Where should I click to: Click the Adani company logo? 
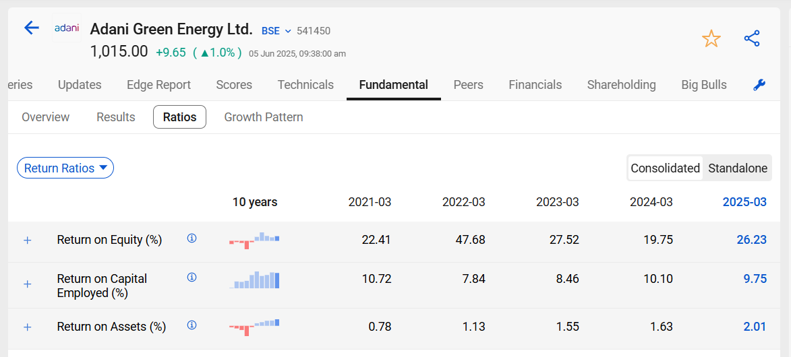tap(67, 28)
